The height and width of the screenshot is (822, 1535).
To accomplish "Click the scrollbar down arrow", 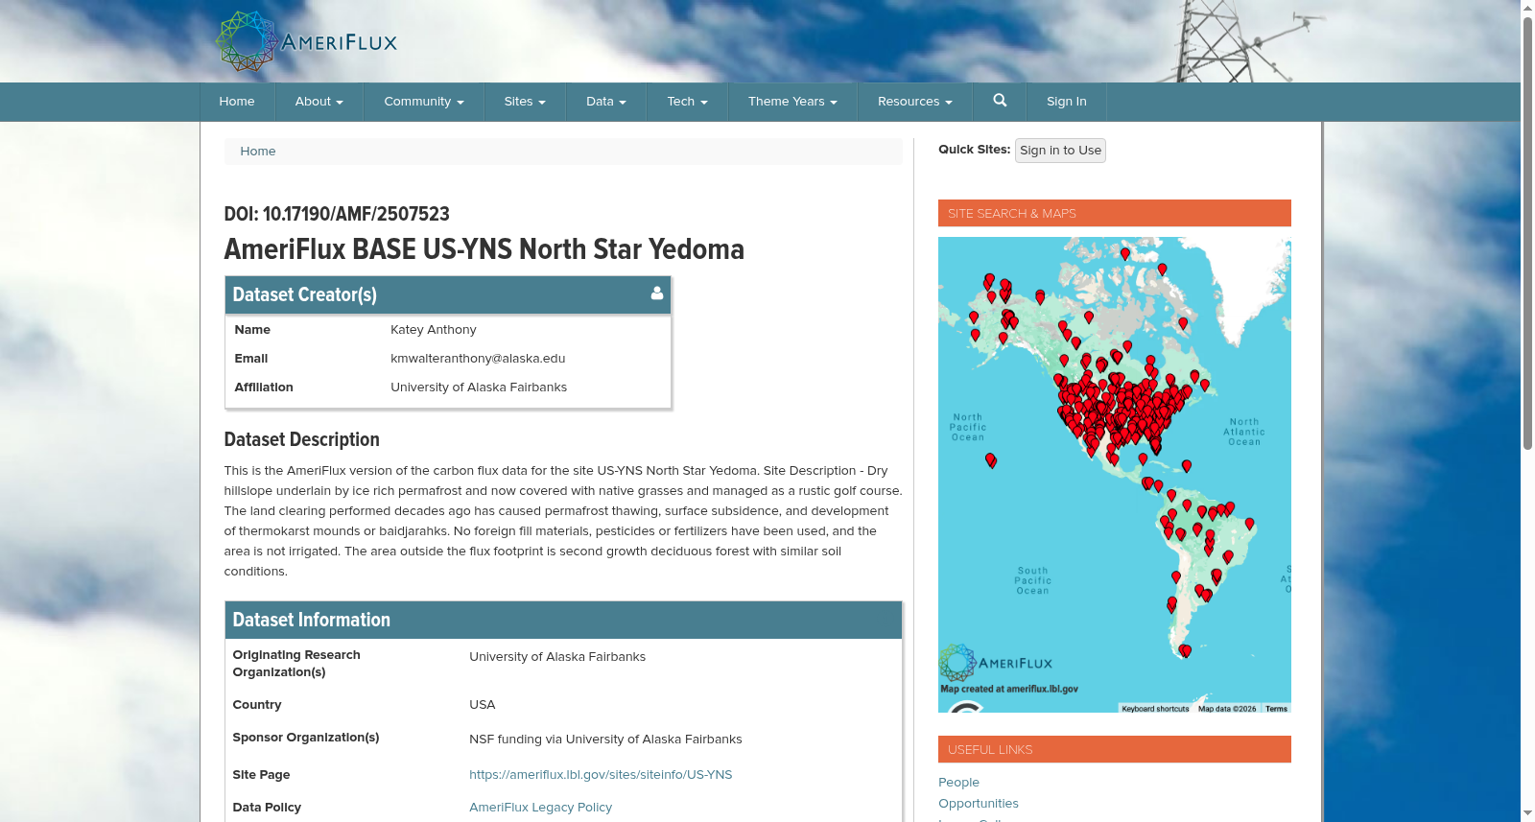I will [1527, 813].
